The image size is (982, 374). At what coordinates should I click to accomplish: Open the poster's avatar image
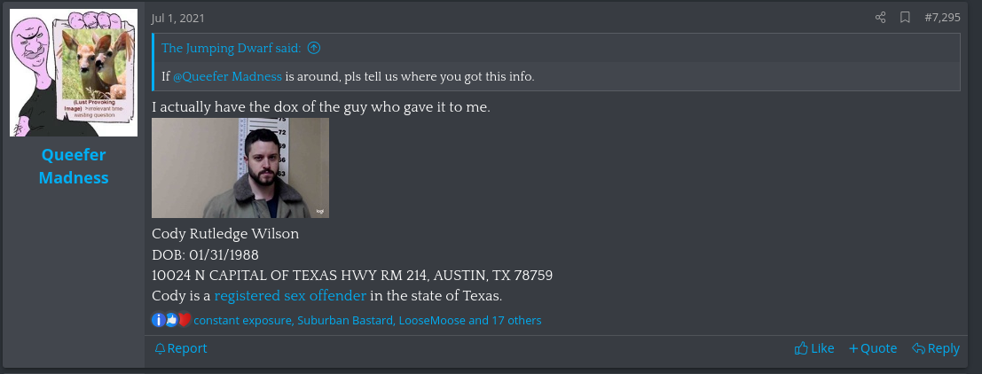74,73
